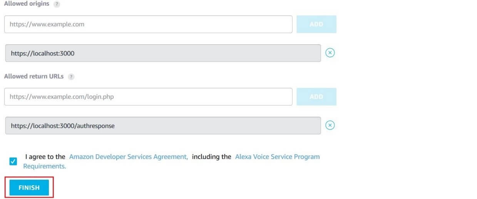Select the added localhost:3000/authresponse URL row
The width and height of the screenshot is (477, 199).
pos(163,125)
